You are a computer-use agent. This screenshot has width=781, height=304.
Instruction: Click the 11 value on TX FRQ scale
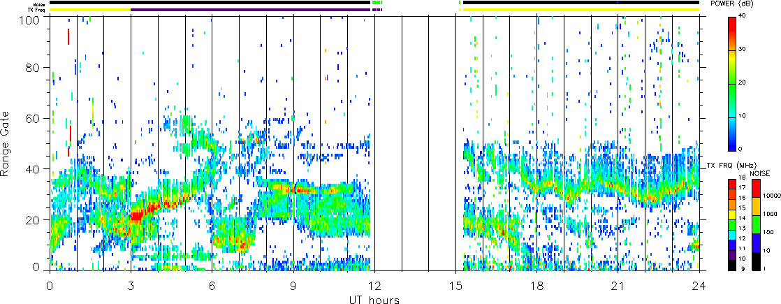pos(742,248)
